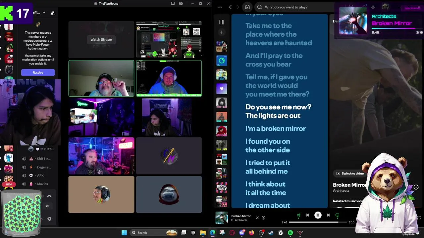Open the server with 119 notifications badge
Viewport: 424px width, 238px height.
(9, 37)
